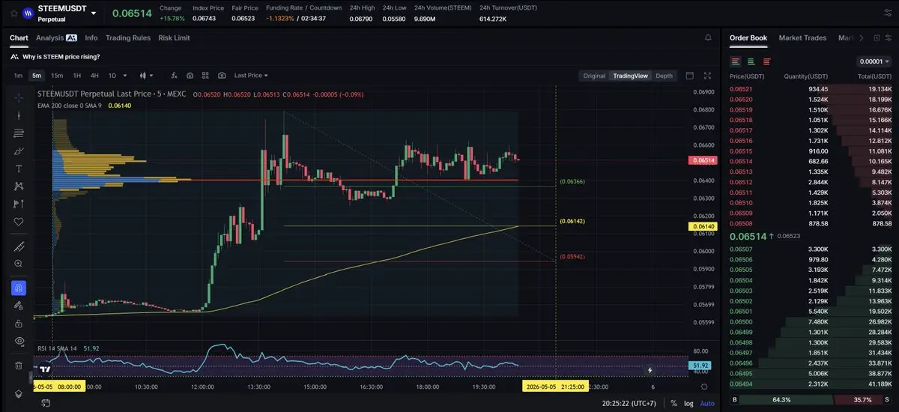Open chart settings gear near time axis

coord(704,387)
